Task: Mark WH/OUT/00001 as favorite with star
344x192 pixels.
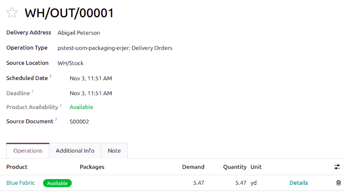Action: coord(12,13)
